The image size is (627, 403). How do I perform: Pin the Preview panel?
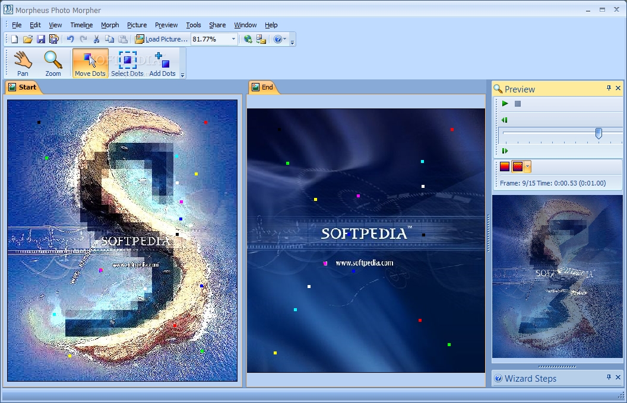coord(609,88)
